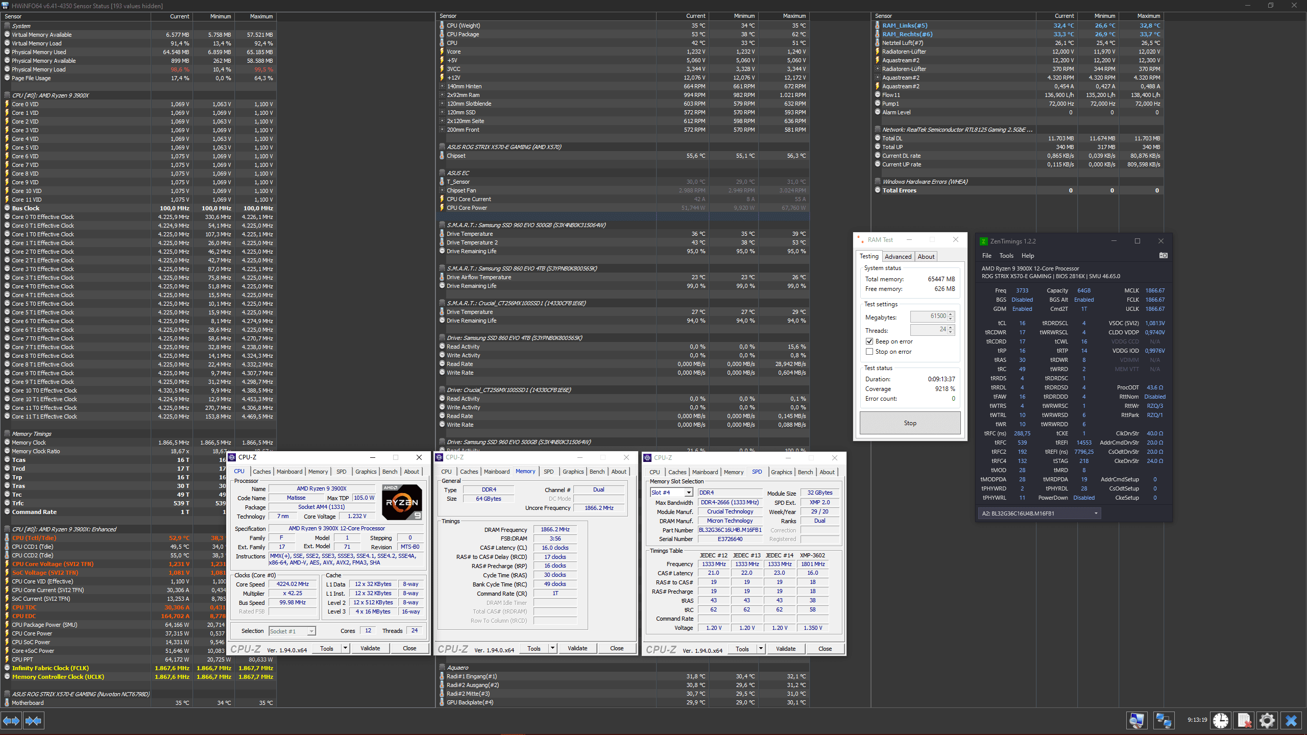Click the icon beside Flow11 sensor

(878, 95)
